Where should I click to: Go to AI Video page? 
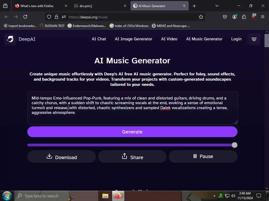(x=169, y=39)
